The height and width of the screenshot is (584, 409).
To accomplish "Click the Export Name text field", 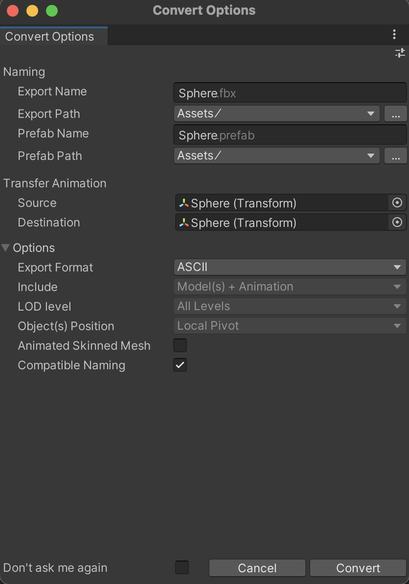I will (x=290, y=93).
